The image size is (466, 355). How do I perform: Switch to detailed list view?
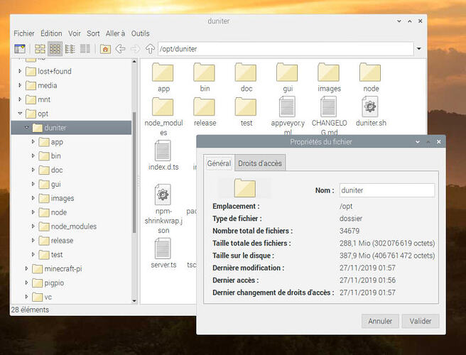[85, 49]
